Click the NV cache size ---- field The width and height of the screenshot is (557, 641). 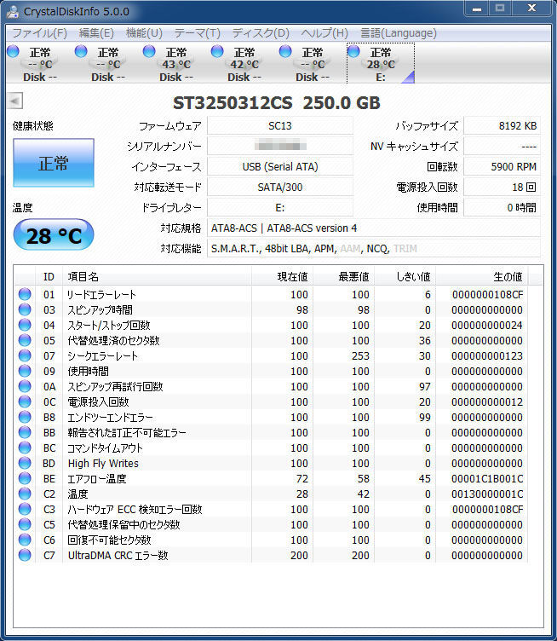[502, 146]
